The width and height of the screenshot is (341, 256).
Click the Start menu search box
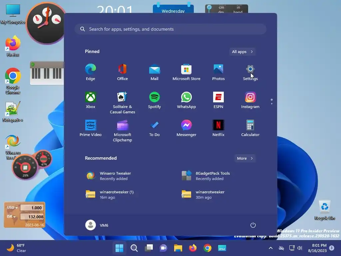click(x=170, y=29)
